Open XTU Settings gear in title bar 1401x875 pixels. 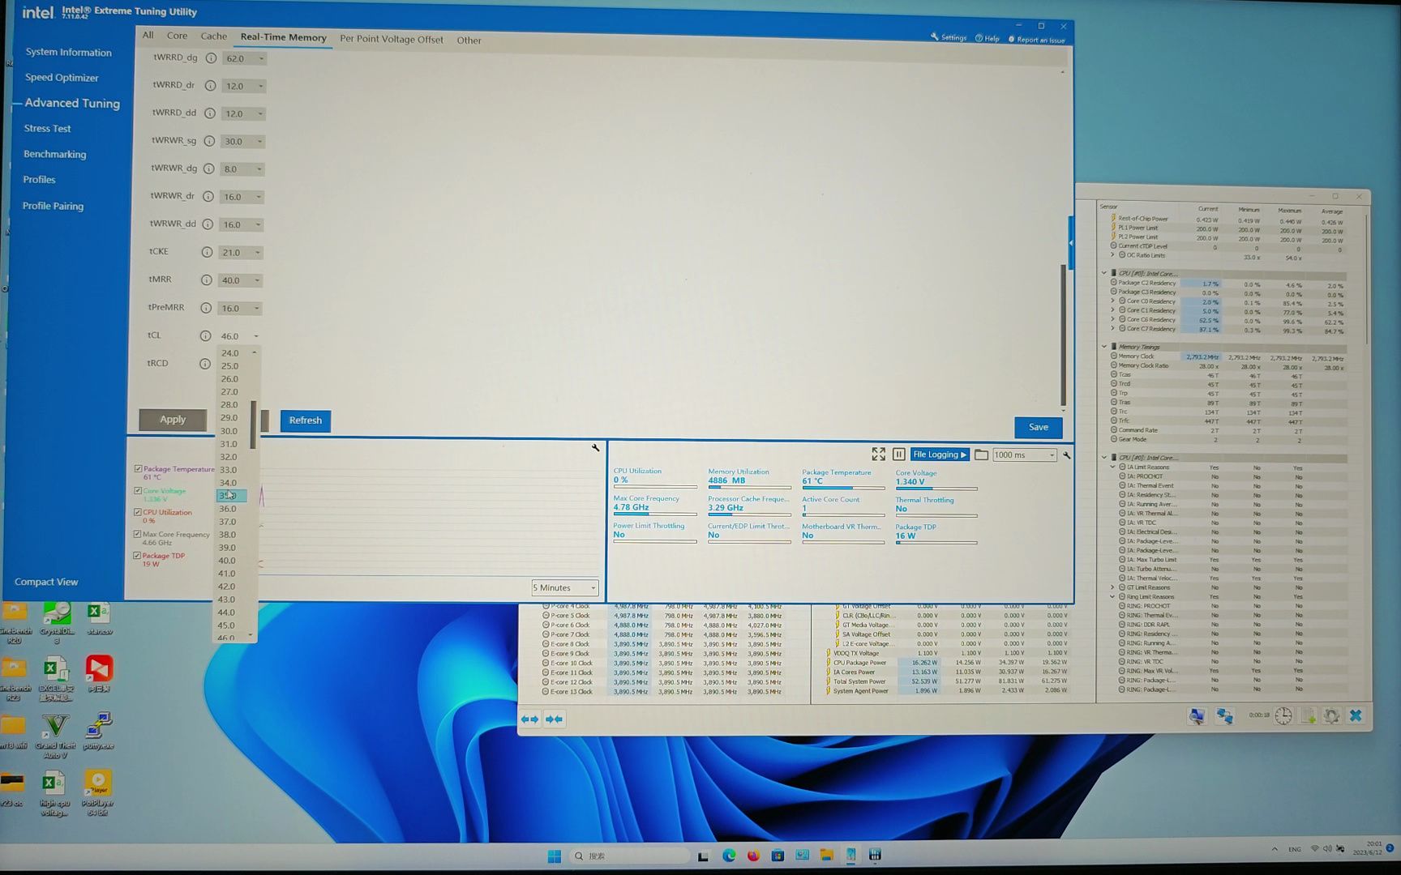click(x=948, y=37)
